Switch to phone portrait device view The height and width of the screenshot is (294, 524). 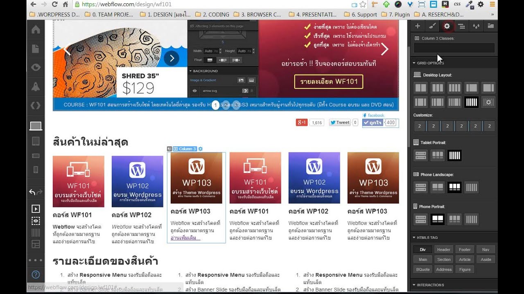click(36, 169)
